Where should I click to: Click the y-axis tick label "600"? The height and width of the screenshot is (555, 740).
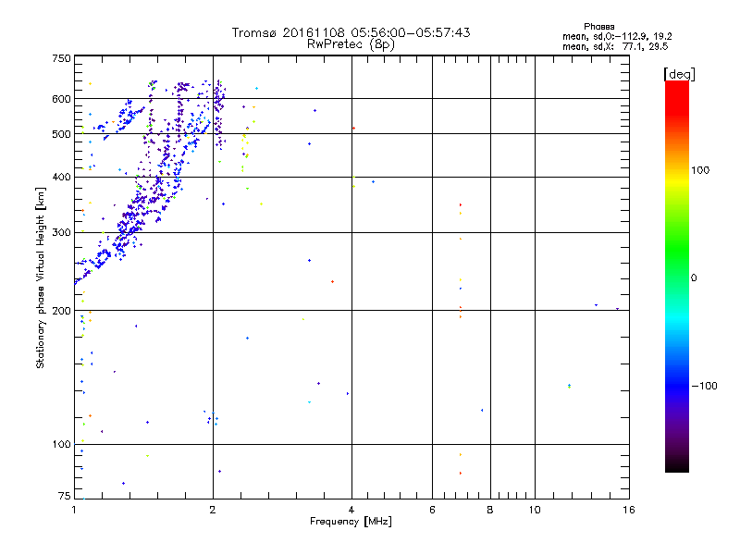click(61, 99)
